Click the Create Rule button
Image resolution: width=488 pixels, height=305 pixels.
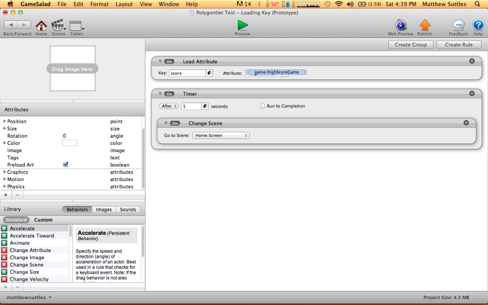459,44
